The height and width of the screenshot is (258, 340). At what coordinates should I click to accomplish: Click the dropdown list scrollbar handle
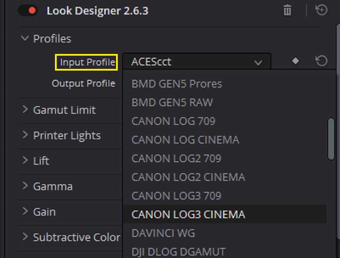click(331, 139)
